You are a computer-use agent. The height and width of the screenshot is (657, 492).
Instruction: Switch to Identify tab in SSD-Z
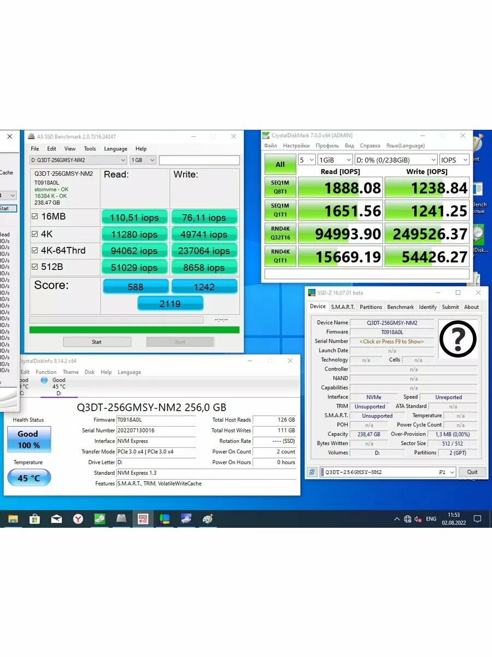(x=427, y=307)
